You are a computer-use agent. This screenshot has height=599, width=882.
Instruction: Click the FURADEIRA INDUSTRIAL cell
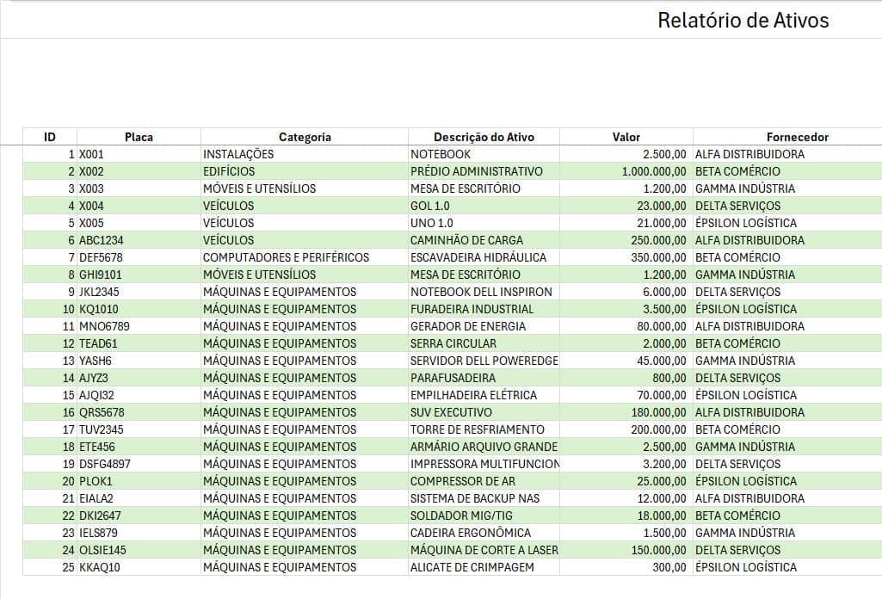point(484,309)
